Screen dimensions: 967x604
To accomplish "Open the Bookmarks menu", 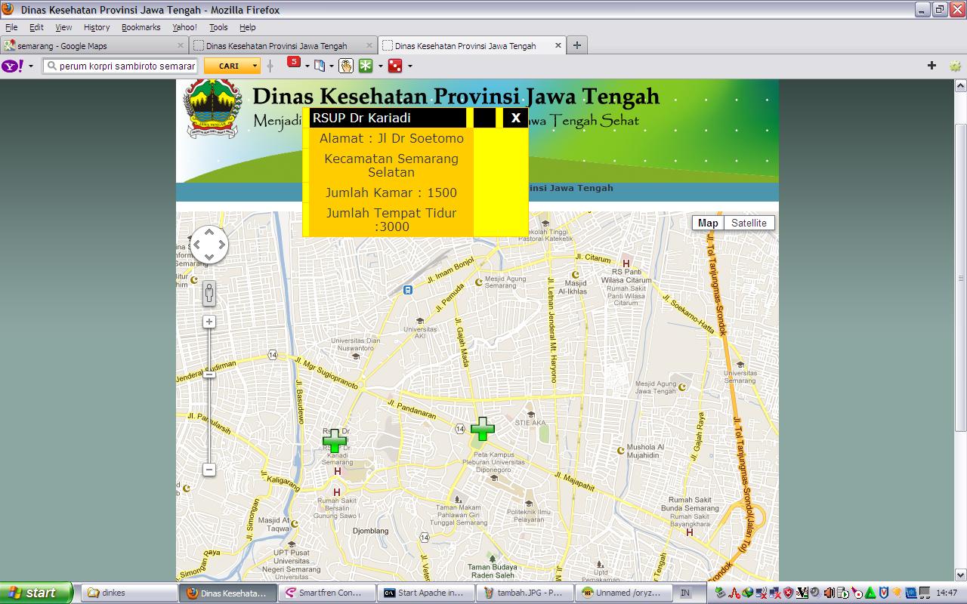I will 141,27.
